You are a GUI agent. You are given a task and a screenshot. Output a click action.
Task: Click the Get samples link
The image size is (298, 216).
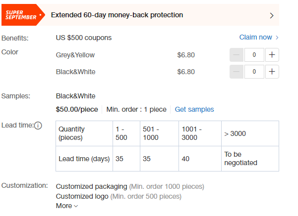194,109
